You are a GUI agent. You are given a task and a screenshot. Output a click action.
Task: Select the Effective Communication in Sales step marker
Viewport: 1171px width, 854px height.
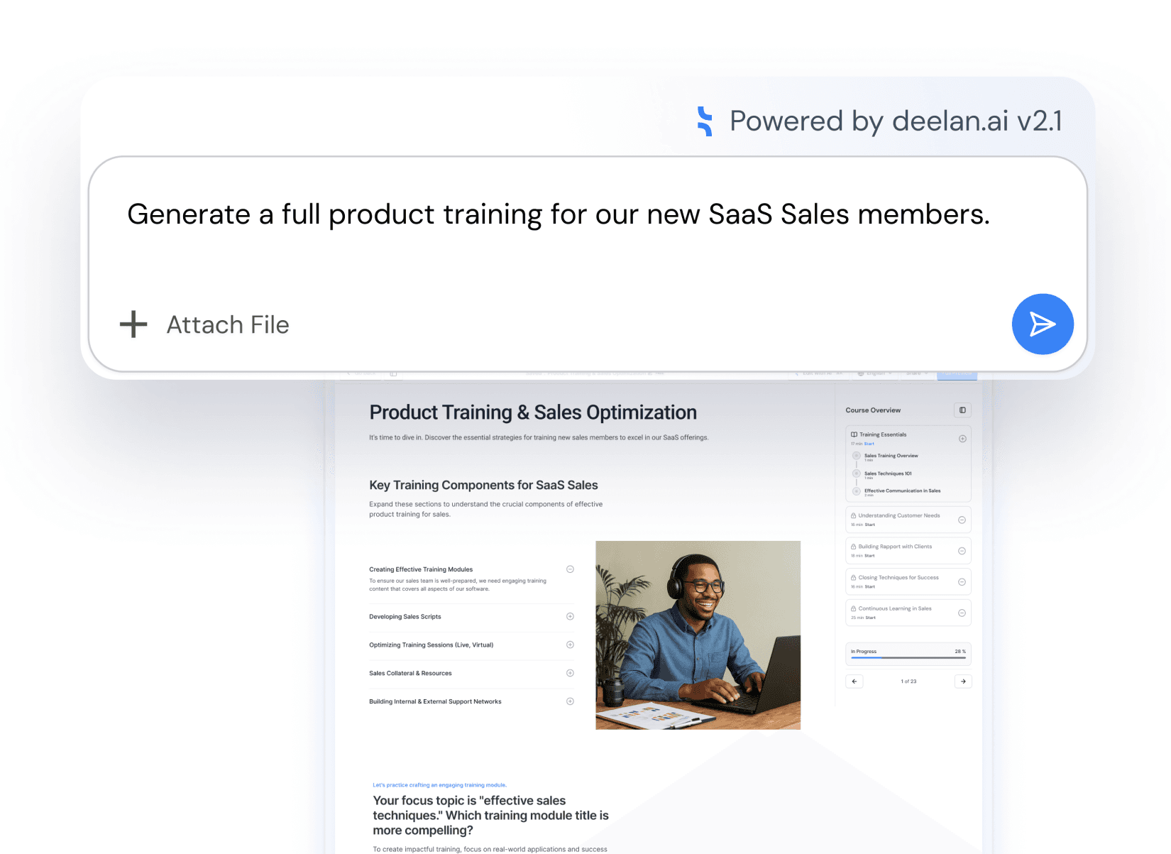857,491
